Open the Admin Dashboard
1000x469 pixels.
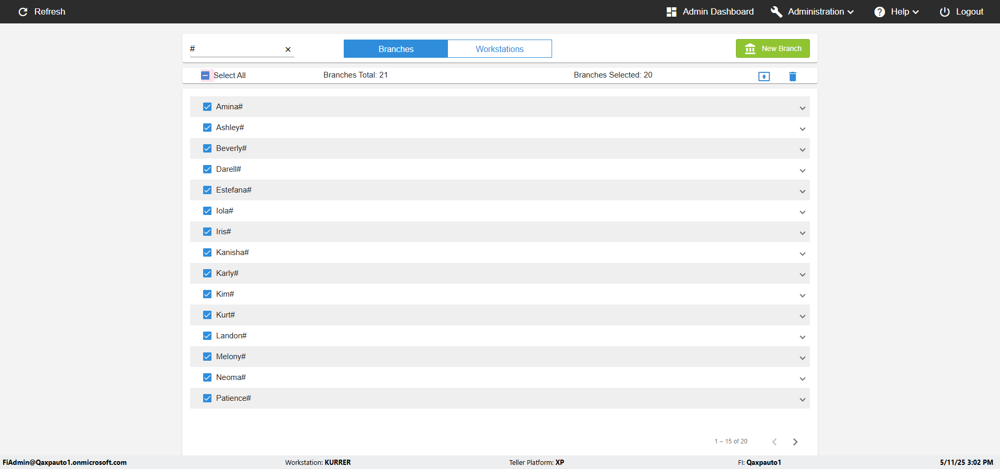tap(710, 11)
